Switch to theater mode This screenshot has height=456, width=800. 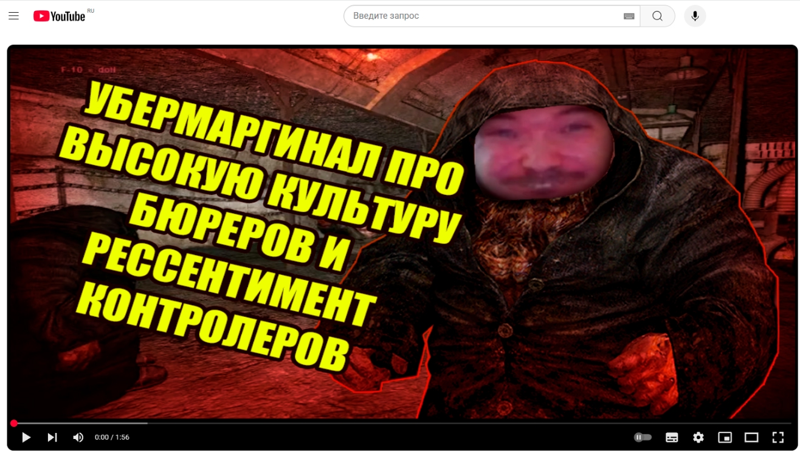point(751,437)
